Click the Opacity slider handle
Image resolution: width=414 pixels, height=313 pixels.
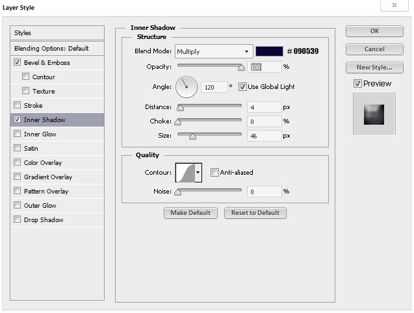(241, 68)
